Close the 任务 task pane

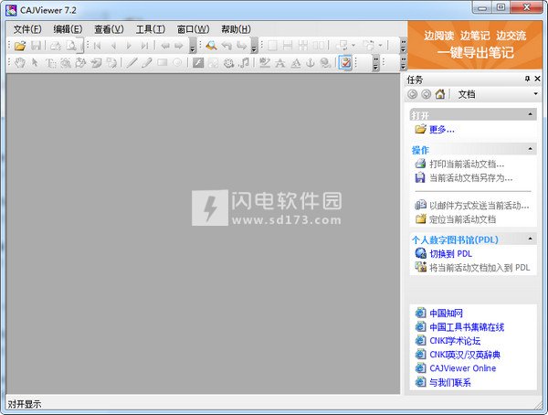[538, 80]
